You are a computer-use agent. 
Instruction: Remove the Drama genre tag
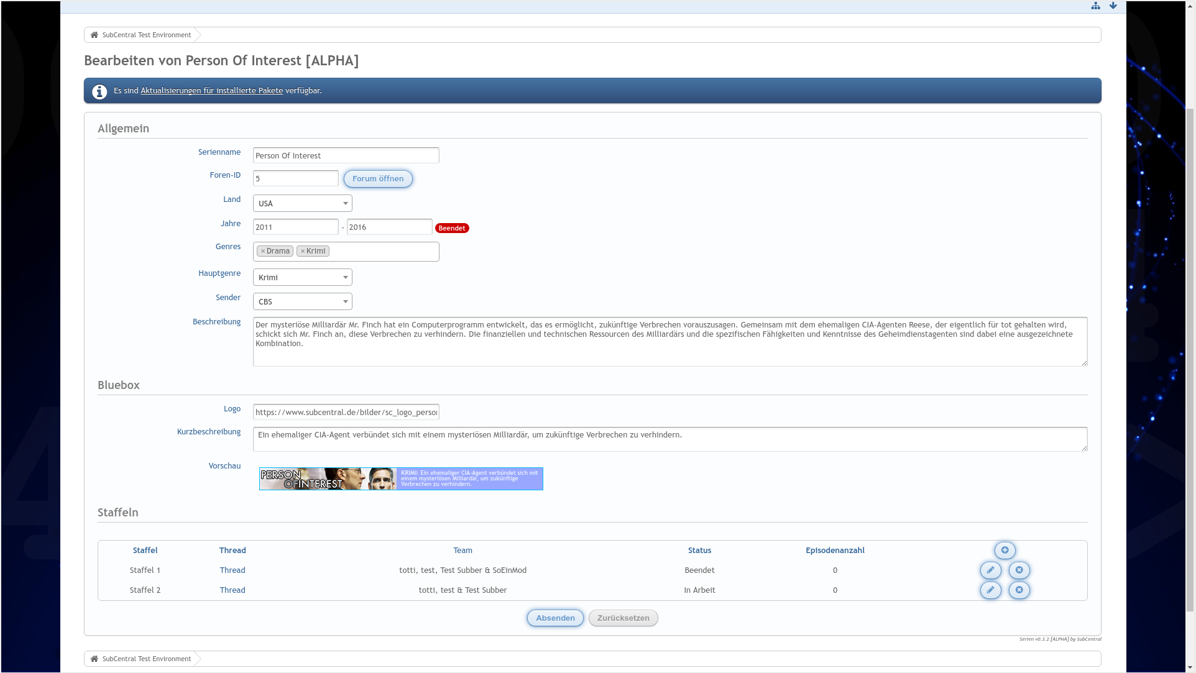pyautogui.click(x=263, y=251)
